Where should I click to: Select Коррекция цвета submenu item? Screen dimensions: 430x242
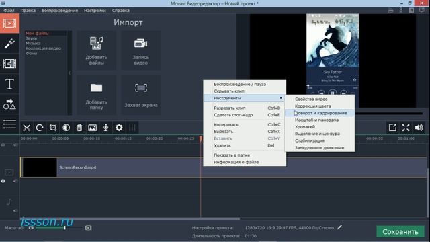coord(320,106)
